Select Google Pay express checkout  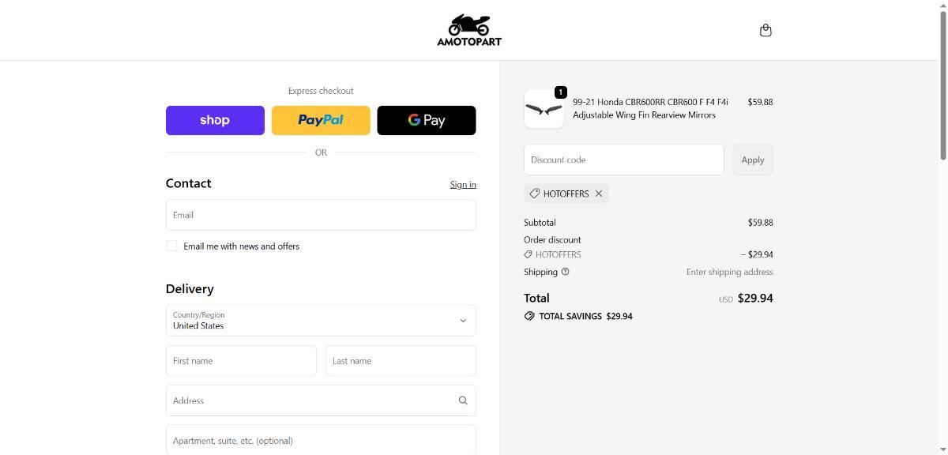[x=427, y=120]
